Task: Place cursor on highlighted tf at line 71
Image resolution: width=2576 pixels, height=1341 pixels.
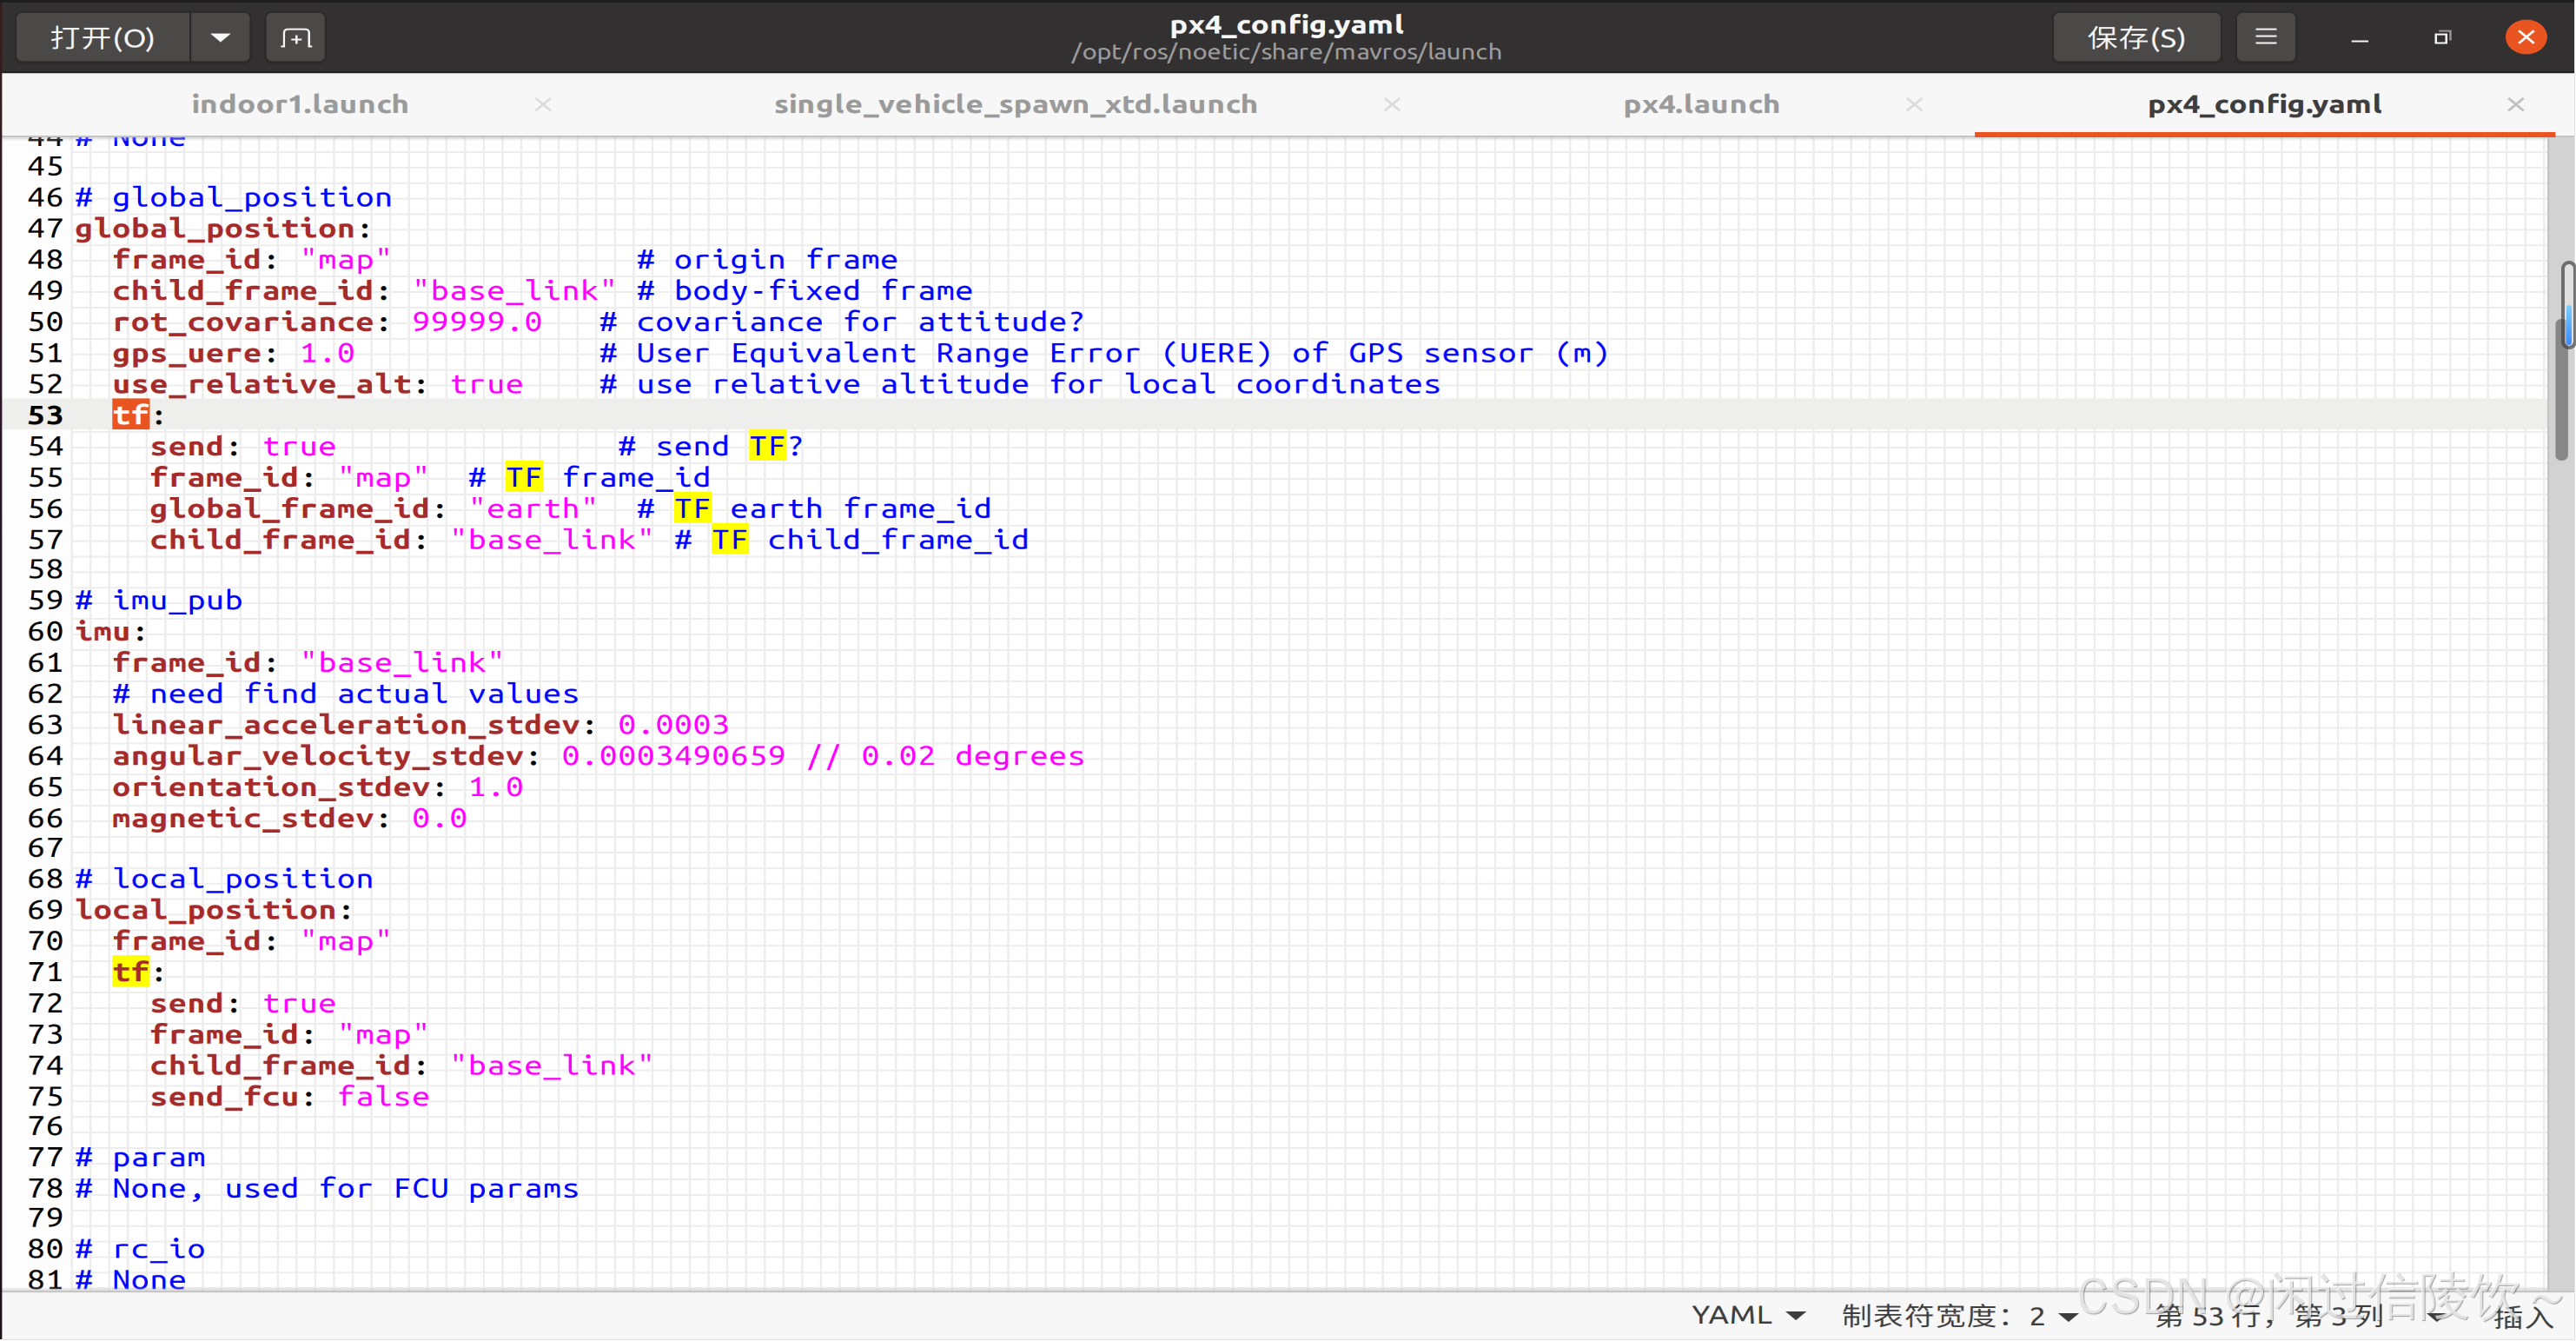Action: 130,972
